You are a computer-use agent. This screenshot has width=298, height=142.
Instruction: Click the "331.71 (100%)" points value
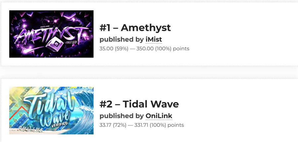click(x=150, y=125)
